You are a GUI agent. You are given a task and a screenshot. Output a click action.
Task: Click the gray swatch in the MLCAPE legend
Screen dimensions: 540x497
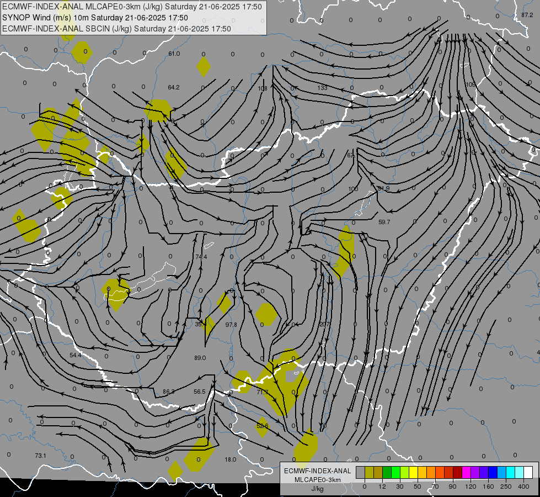361,472
